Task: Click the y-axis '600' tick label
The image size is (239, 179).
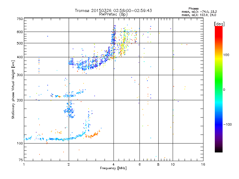Action: (20, 32)
